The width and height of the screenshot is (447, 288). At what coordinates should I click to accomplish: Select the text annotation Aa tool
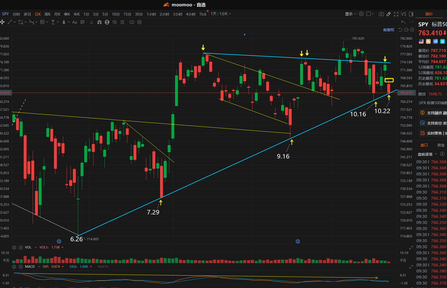click(74, 22)
